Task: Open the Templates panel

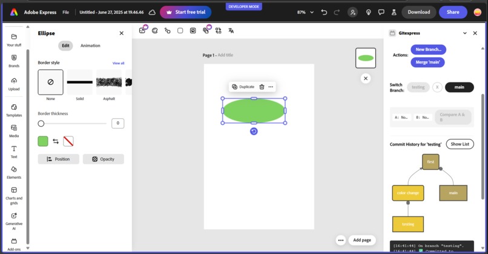Action: tap(14, 110)
